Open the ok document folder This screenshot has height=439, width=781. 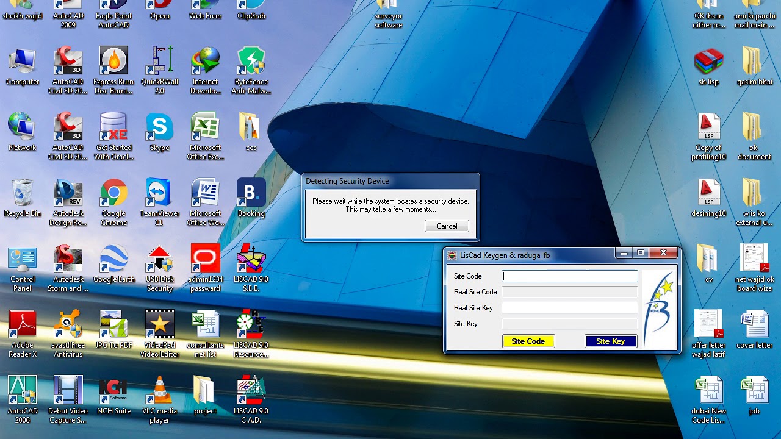754,137
